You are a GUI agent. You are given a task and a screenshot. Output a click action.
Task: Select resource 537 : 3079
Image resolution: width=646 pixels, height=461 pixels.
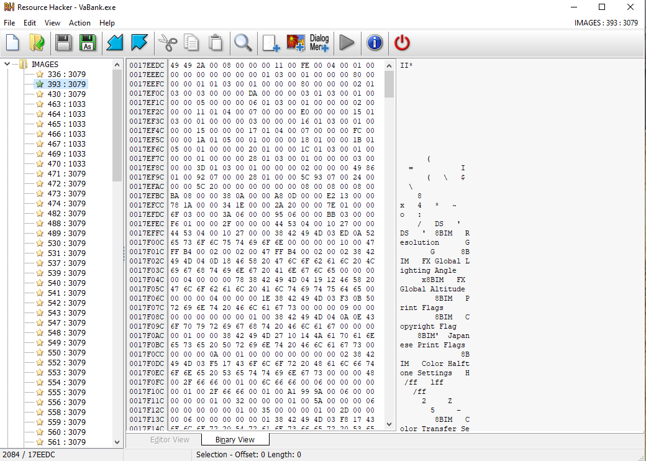click(x=66, y=263)
